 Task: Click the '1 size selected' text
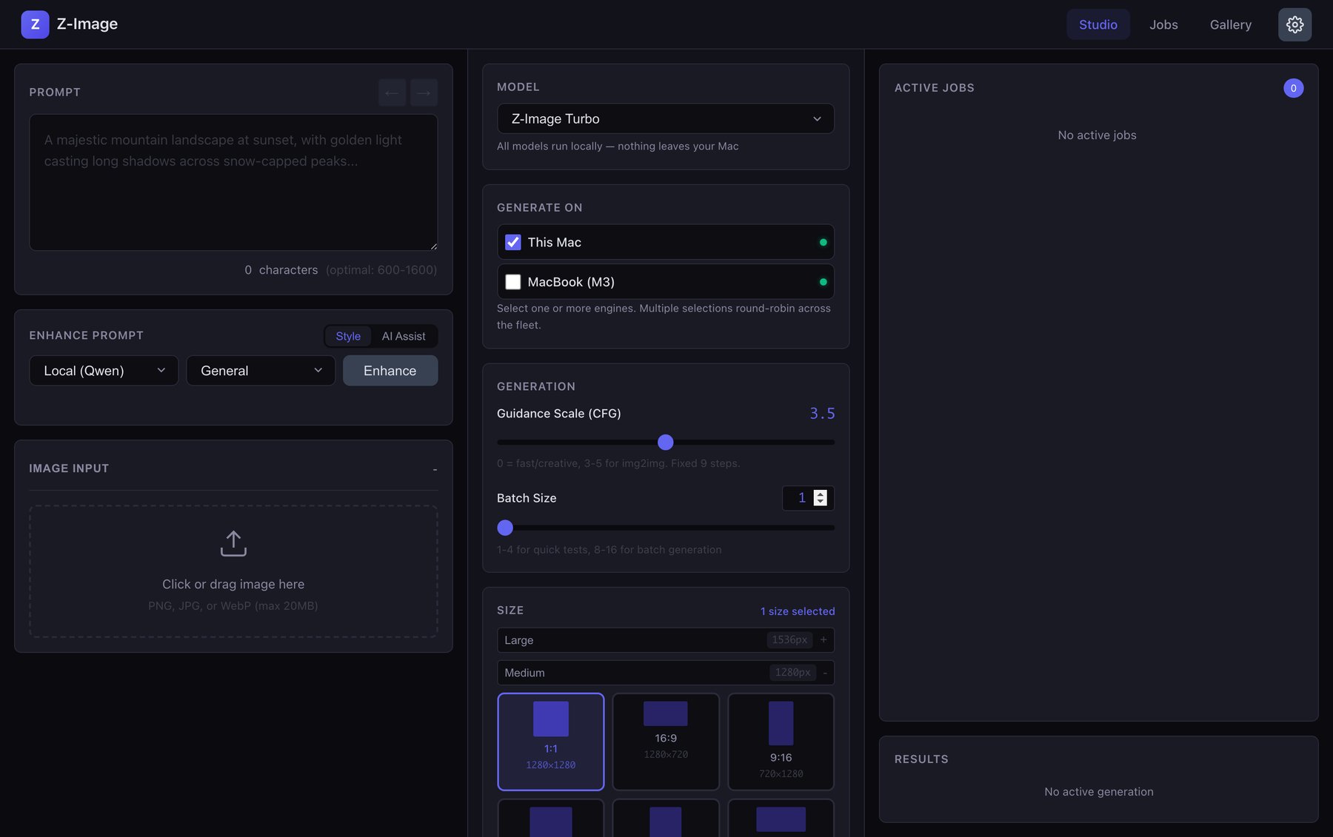(x=798, y=611)
